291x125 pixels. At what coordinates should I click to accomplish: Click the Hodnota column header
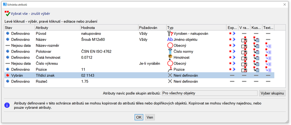click(109, 28)
